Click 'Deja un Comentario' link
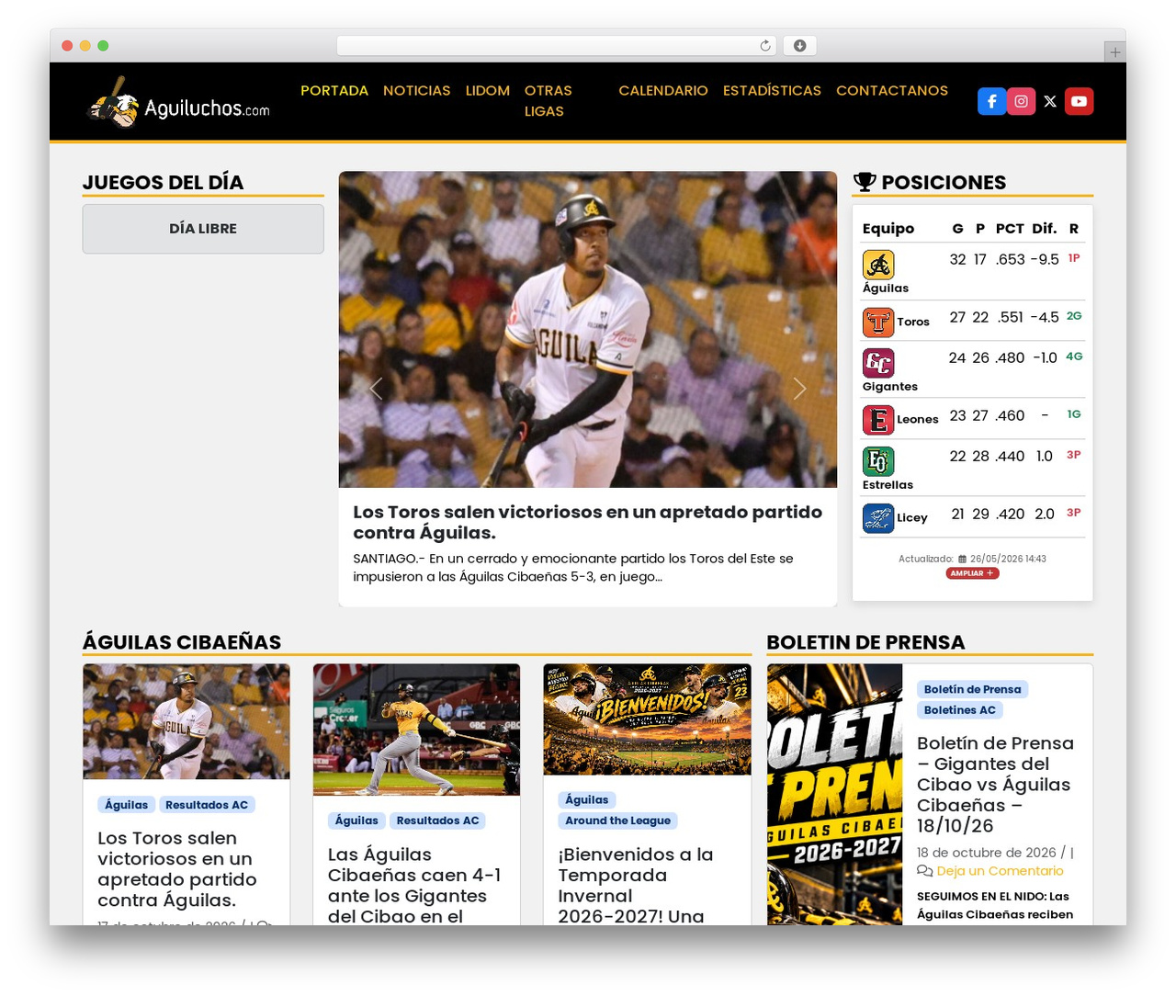Viewport: 1176px width, 996px height. pyautogui.click(x=1000, y=871)
